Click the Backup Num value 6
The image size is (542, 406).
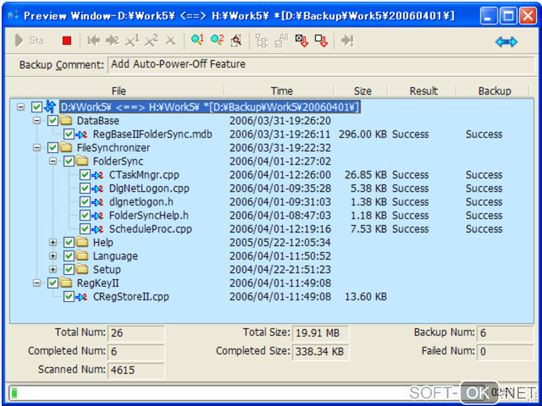coord(505,333)
